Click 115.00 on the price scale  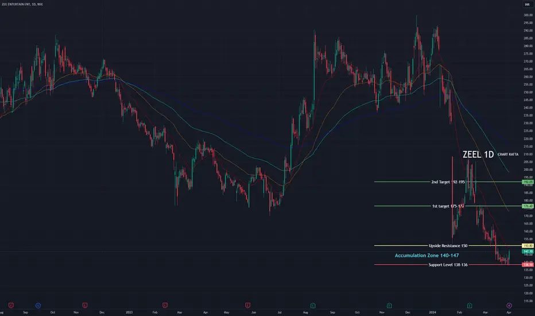tap(528, 301)
